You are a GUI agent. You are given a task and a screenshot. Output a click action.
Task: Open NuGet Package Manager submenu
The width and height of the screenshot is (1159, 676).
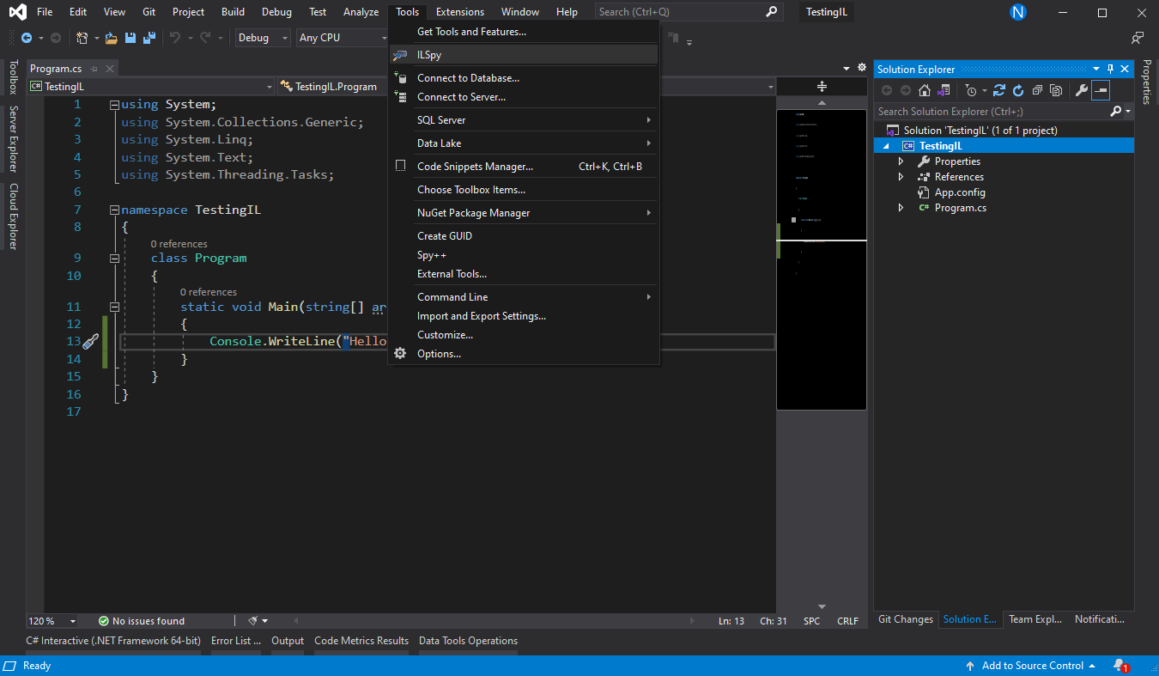coord(524,213)
